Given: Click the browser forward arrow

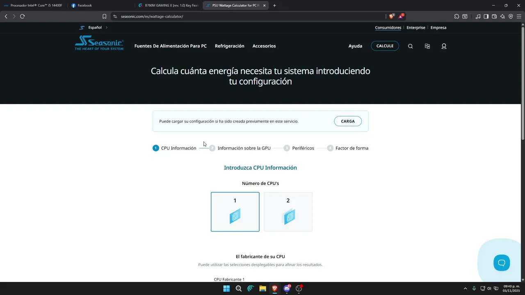Looking at the screenshot, I should pyautogui.click(x=14, y=16).
